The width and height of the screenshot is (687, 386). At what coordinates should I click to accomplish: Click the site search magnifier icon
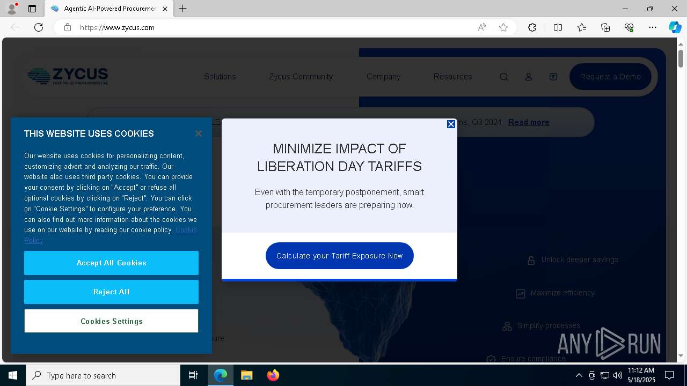(504, 77)
